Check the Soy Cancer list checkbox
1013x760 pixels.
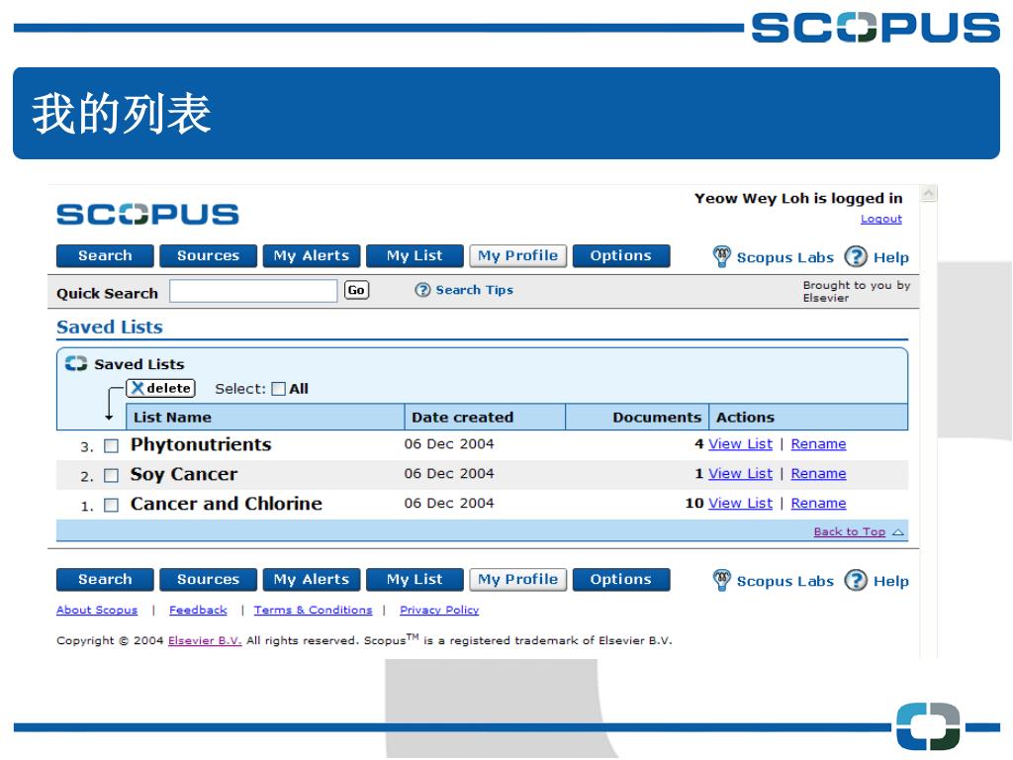pos(111,476)
